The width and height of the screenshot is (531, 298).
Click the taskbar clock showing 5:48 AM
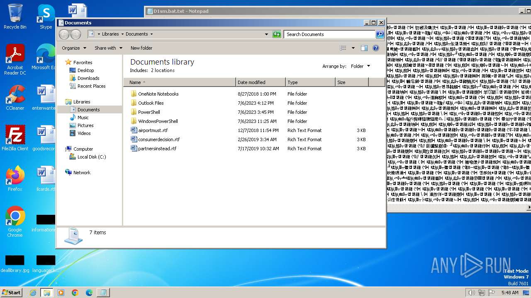click(509, 293)
